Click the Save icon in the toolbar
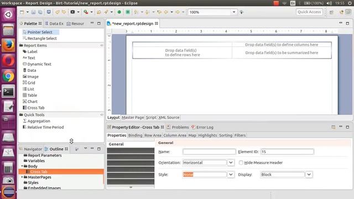 [33, 12]
